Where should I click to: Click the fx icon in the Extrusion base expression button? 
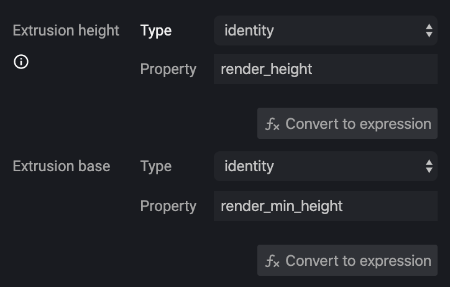tap(272, 261)
